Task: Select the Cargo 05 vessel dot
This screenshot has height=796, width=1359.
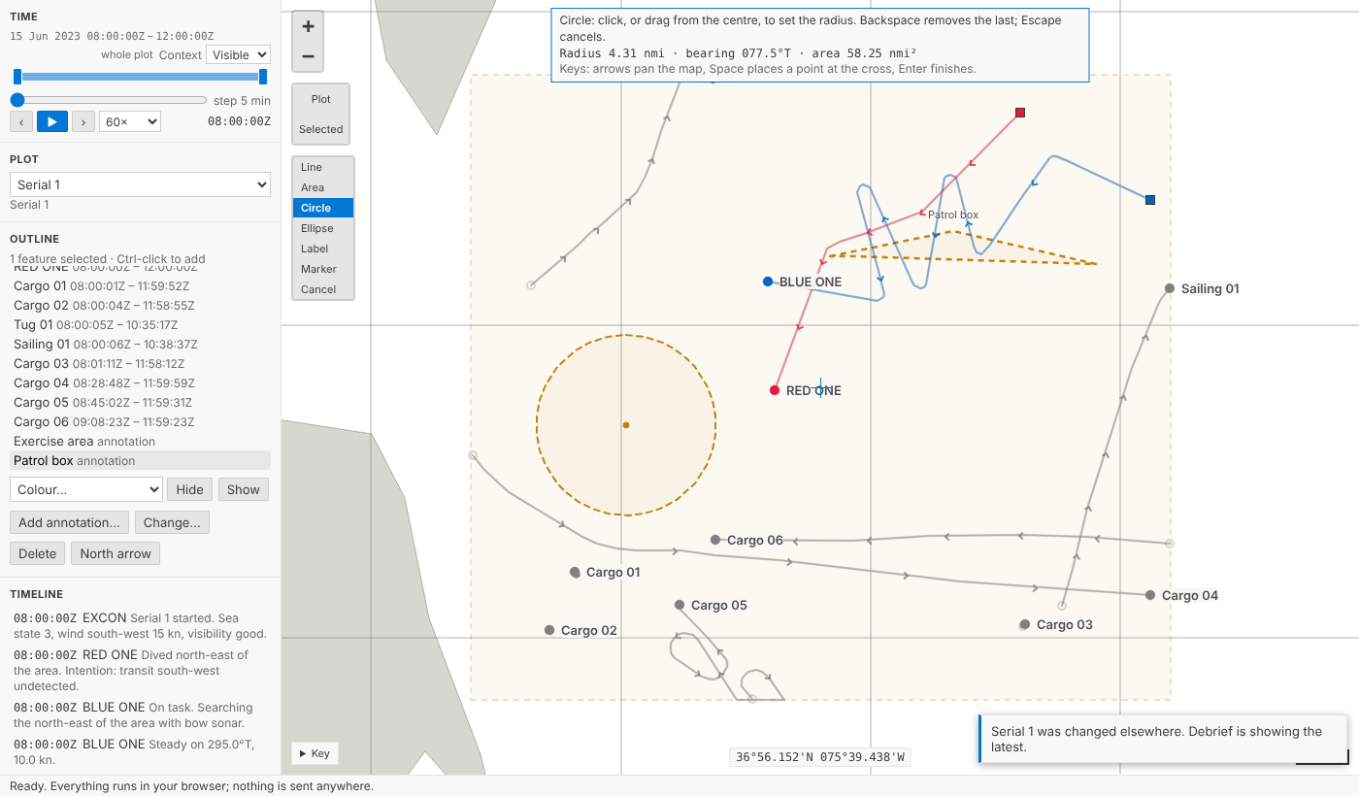Action: coord(679,605)
